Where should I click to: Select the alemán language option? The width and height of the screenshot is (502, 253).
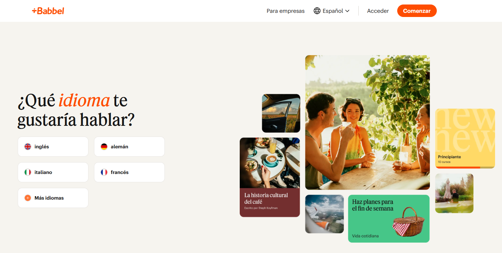point(129,147)
